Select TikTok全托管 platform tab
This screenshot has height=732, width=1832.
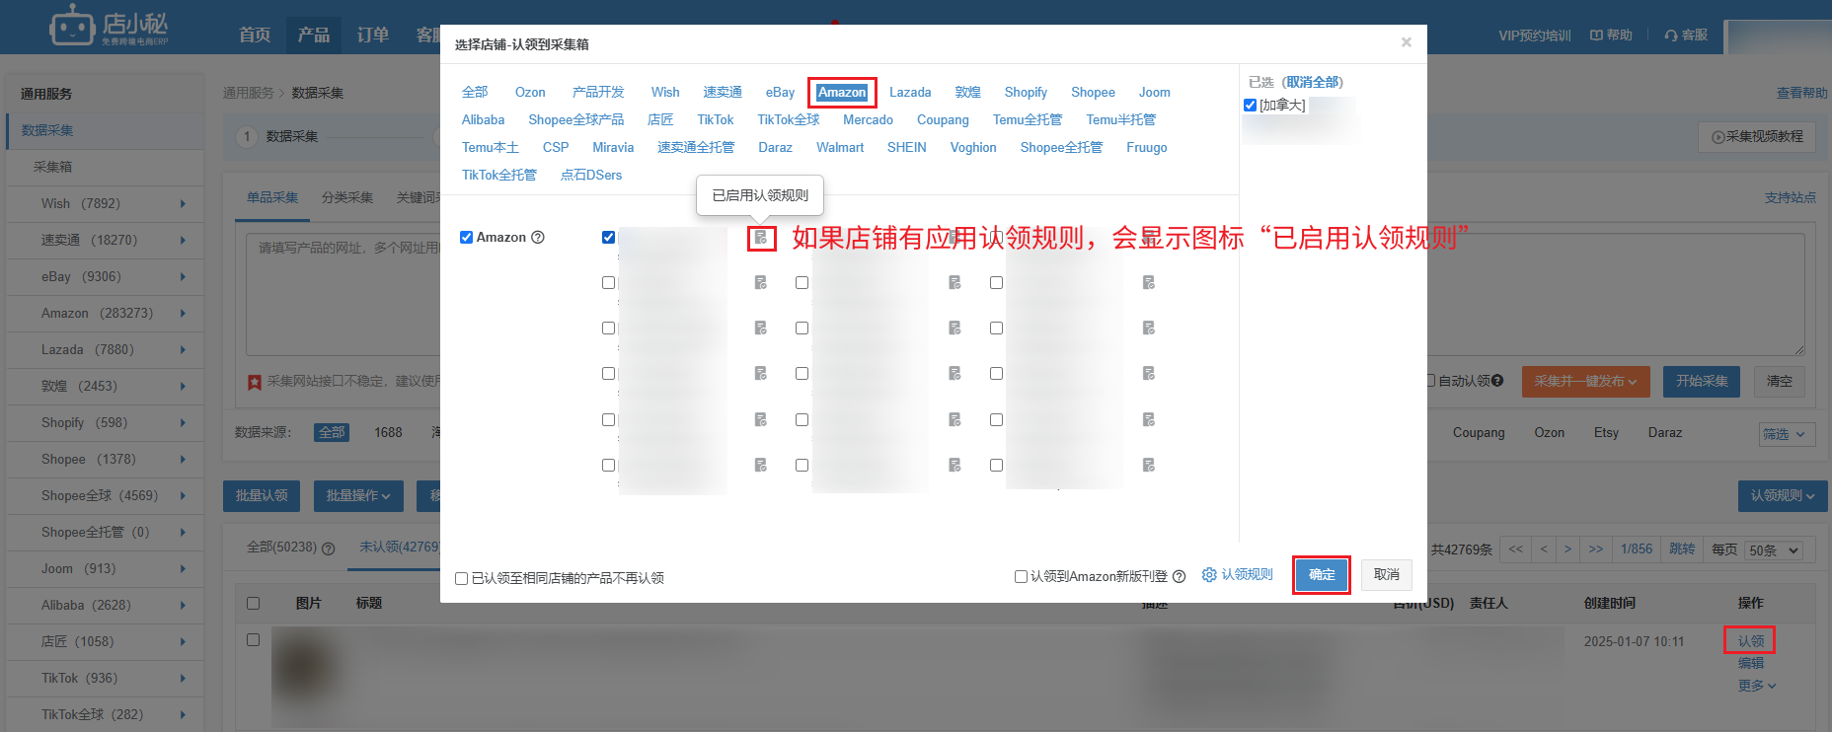coord(499,175)
